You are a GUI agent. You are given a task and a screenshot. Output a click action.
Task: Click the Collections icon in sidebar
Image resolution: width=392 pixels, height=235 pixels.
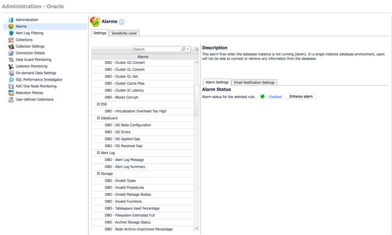(11, 40)
